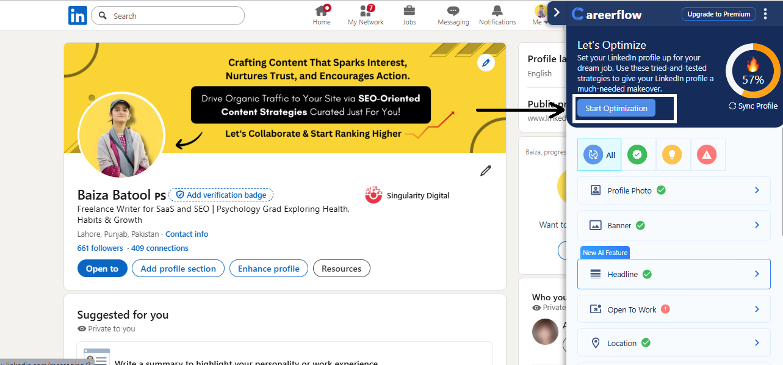Select the red warning filter
783x365 pixels.
click(x=707, y=155)
